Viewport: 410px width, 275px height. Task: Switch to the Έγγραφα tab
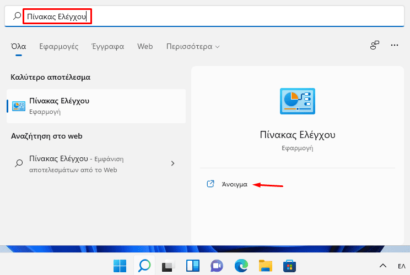[107, 46]
